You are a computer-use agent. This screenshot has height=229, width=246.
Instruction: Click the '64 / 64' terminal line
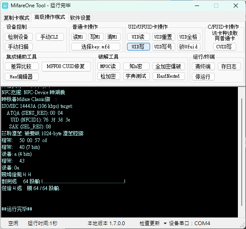pyautogui.click(x=31, y=188)
